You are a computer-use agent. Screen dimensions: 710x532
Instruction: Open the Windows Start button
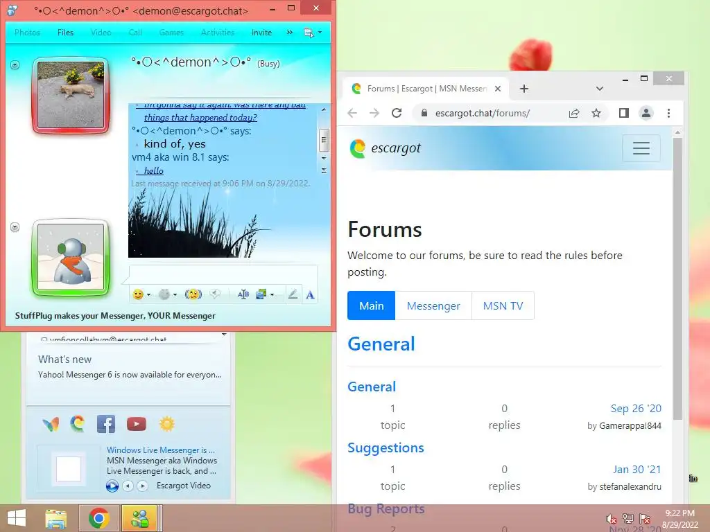pos(17,518)
